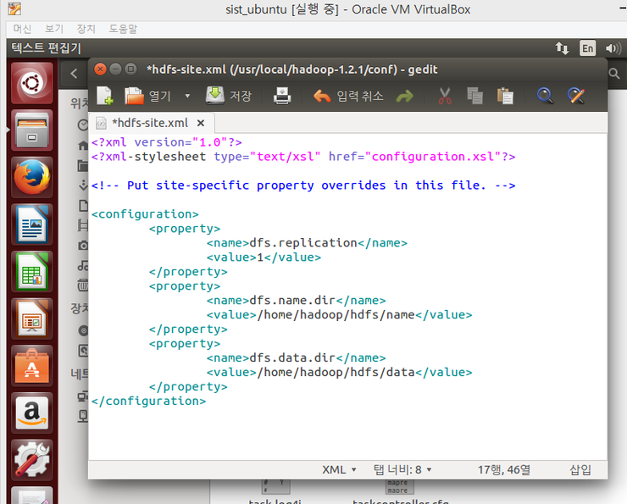Close the *hdfs-site.xml tab
The image size is (627, 504).
coord(201,123)
